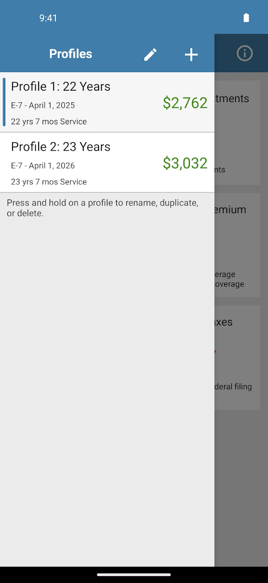Viewport: 268px width, 583px height.
Task: Open the info circle icon
Action: [245, 53]
